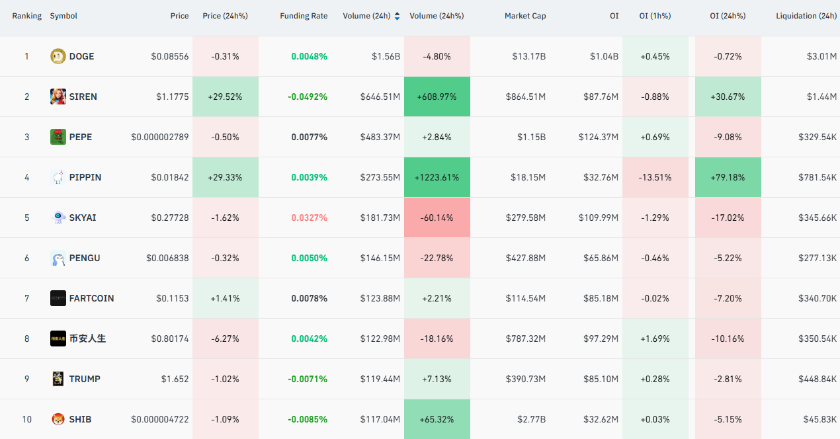
Task: Sort table by Liquidation (24h) header
Action: point(806,16)
